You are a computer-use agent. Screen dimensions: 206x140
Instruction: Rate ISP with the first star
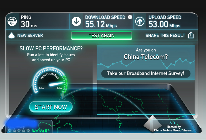click(10, 130)
